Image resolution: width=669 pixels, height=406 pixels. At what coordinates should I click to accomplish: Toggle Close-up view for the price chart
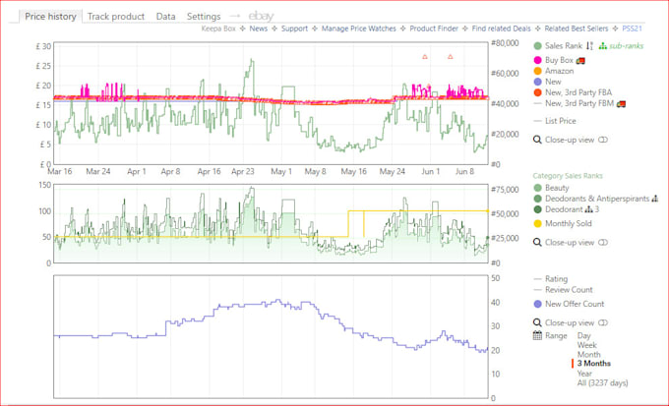[x=603, y=140]
